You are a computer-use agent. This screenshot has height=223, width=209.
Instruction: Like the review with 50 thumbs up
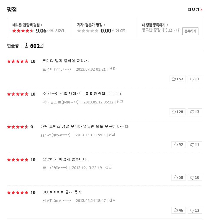tap(179, 177)
